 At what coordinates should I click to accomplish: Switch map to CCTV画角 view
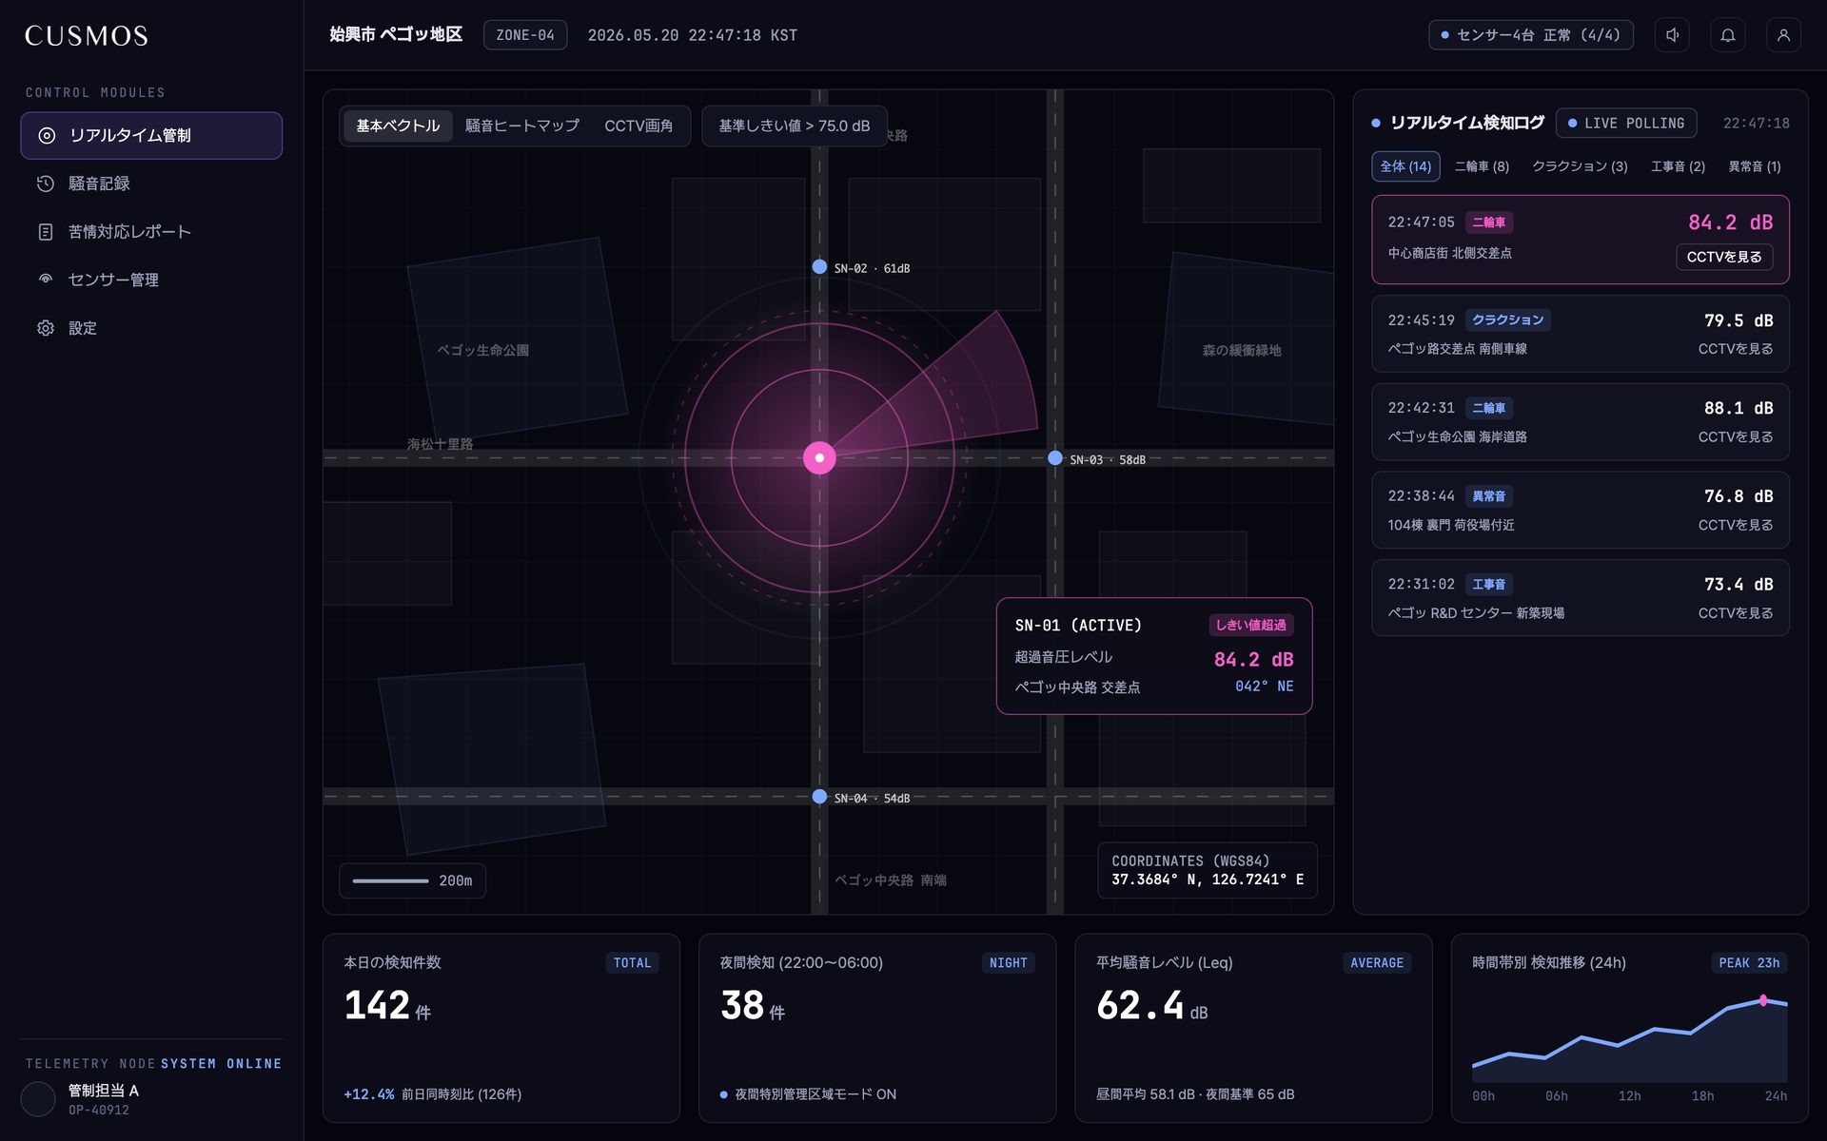638,126
